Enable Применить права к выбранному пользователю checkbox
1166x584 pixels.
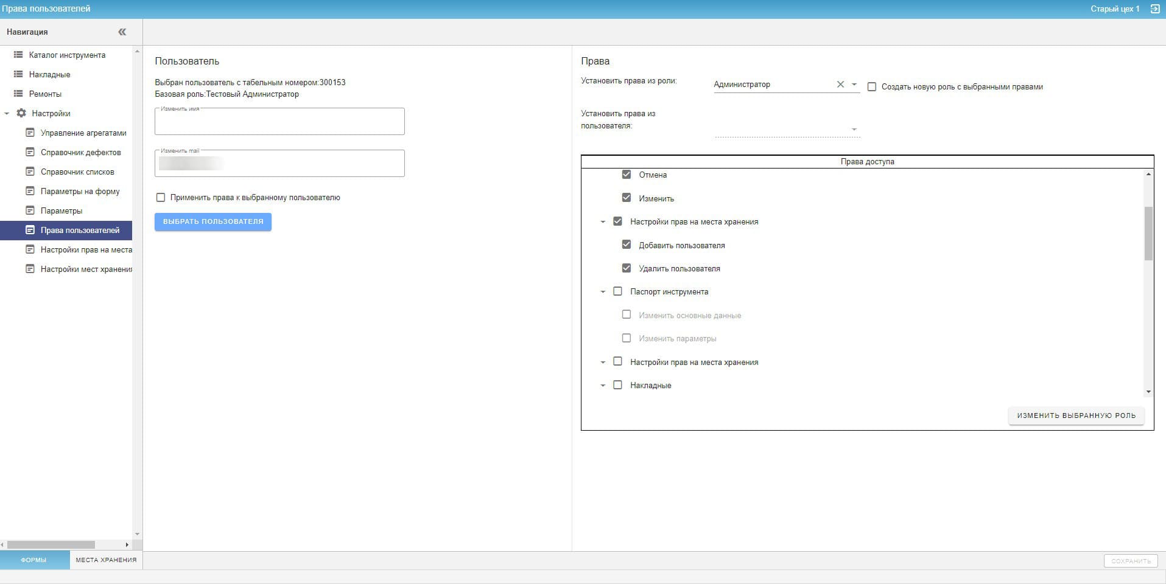pos(161,198)
